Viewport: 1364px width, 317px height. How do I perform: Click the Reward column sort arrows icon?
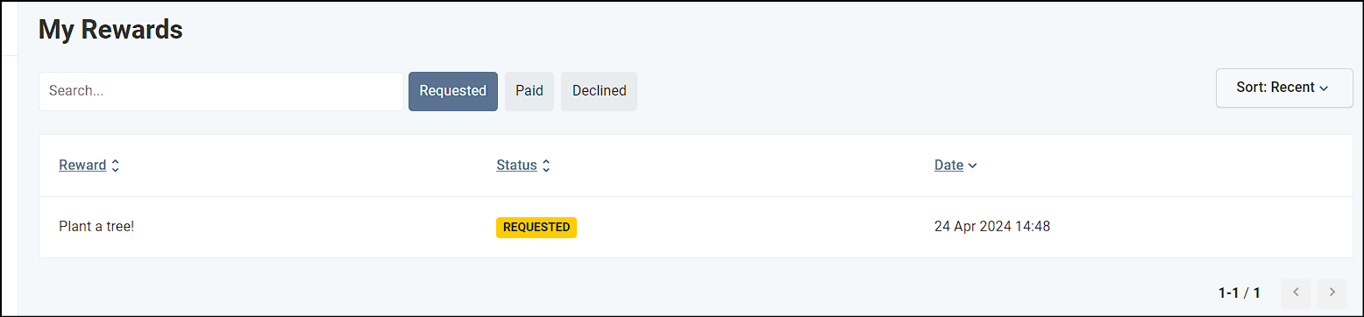pyautogui.click(x=115, y=166)
